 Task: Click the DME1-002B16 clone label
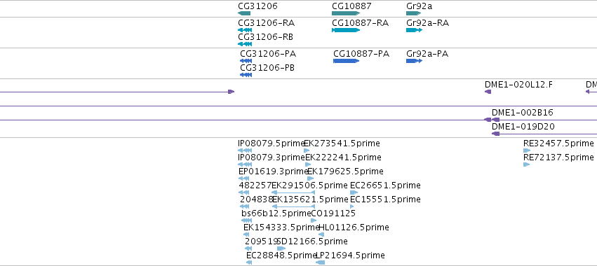coord(523,113)
